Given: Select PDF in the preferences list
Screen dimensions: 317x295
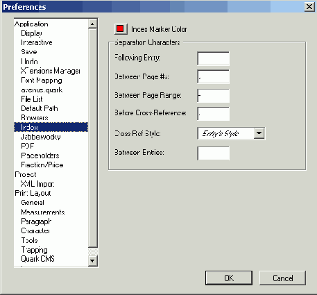Looking at the screenshot, I should point(27,146).
